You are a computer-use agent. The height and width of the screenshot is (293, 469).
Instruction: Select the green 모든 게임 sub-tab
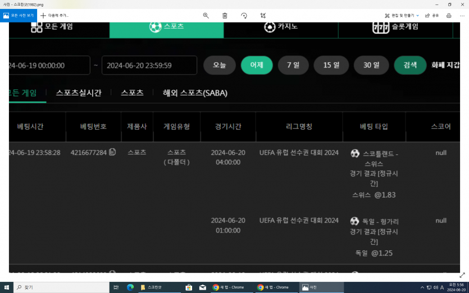[22, 93]
